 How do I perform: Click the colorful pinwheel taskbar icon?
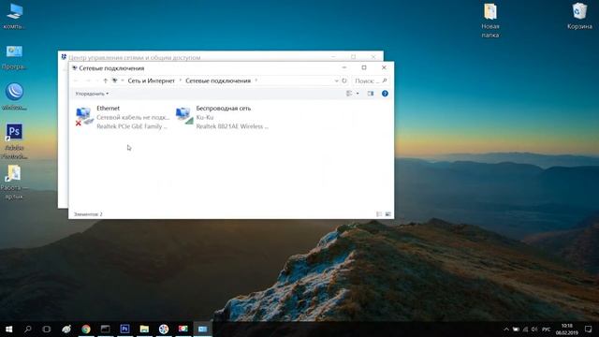[164, 329]
